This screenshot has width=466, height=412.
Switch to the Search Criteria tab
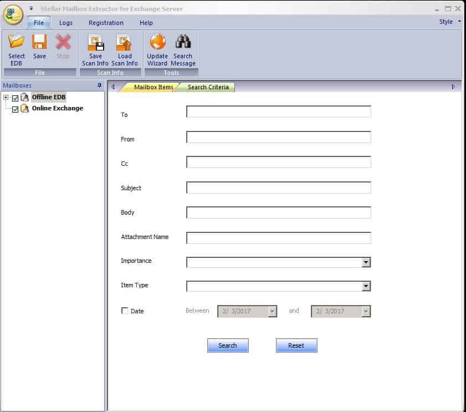point(208,87)
